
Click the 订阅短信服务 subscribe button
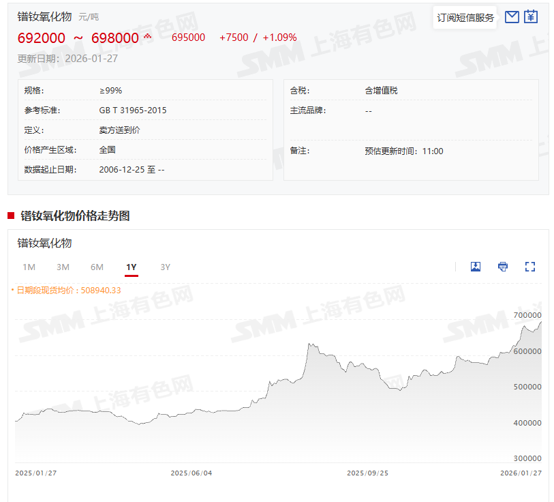(465, 18)
